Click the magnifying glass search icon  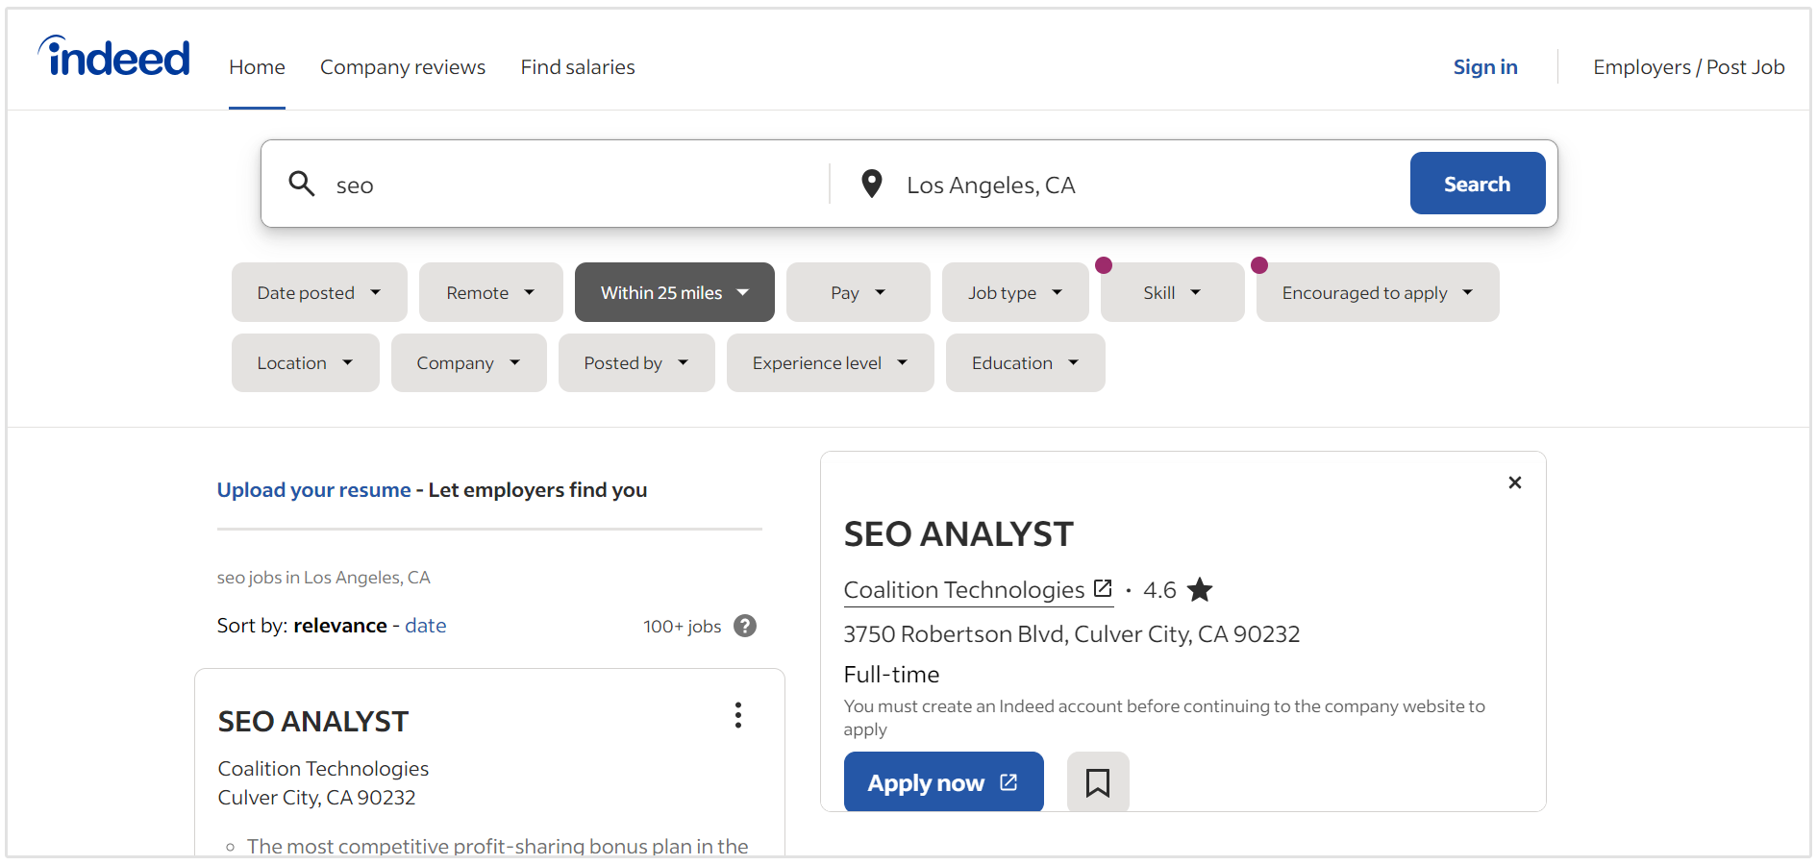point(302,184)
